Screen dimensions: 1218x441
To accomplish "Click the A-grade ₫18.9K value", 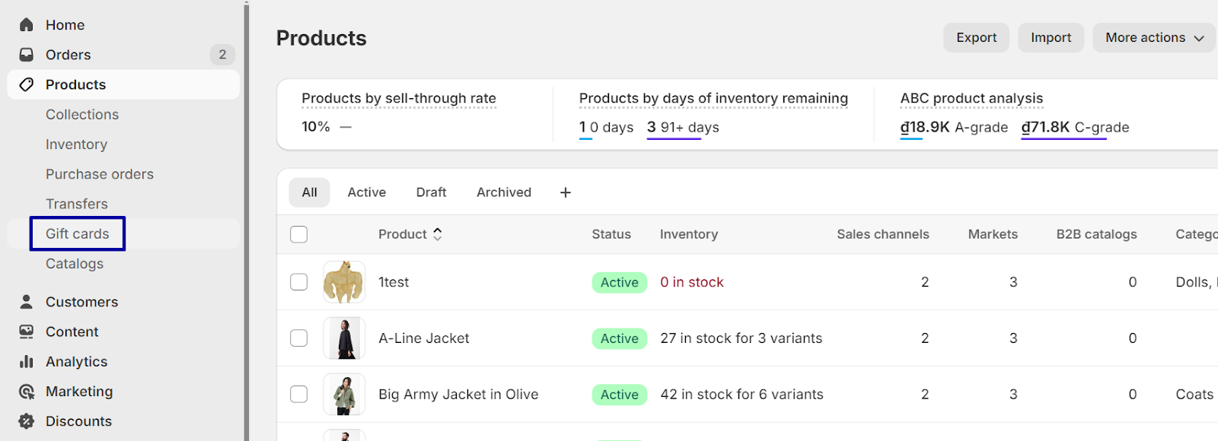I will (x=925, y=128).
